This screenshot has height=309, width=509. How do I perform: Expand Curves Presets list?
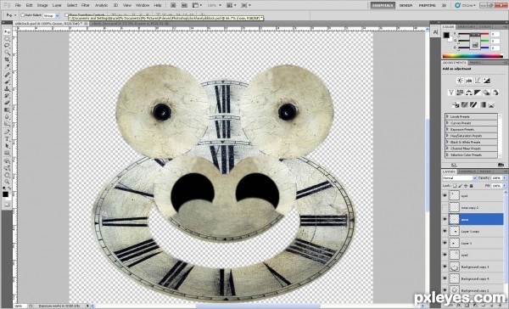[x=447, y=123]
